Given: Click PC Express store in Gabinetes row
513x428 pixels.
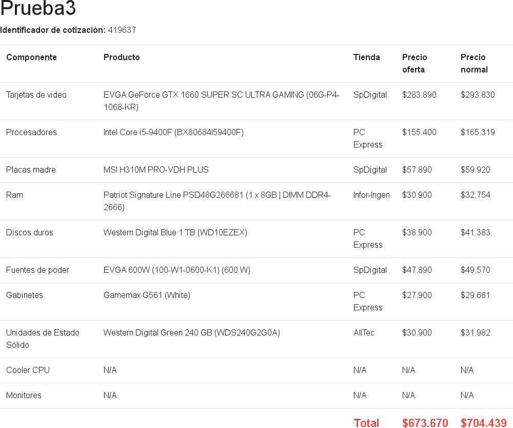Looking at the screenshot, I should [368, 302].
